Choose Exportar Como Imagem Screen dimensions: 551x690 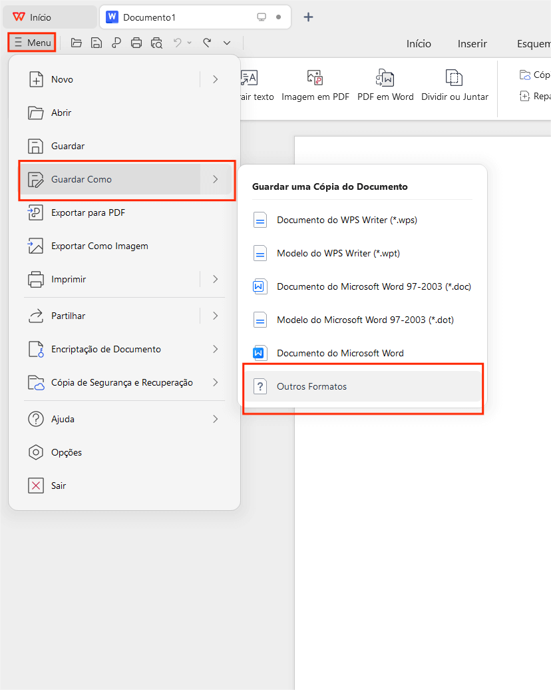click(126, 246)
